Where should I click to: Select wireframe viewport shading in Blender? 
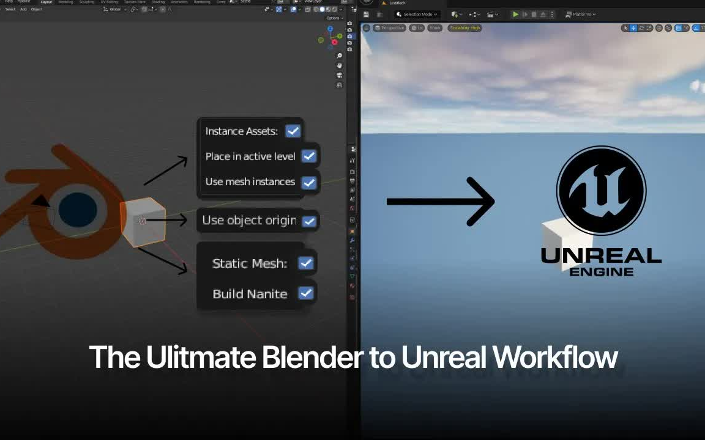tap(316, 9)
